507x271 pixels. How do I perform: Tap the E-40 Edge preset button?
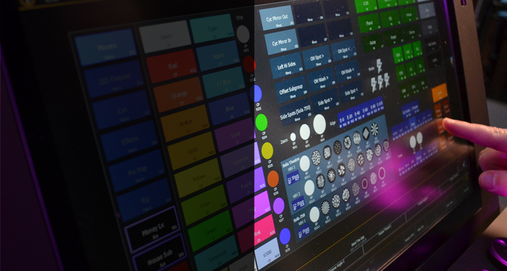(358, 113)
